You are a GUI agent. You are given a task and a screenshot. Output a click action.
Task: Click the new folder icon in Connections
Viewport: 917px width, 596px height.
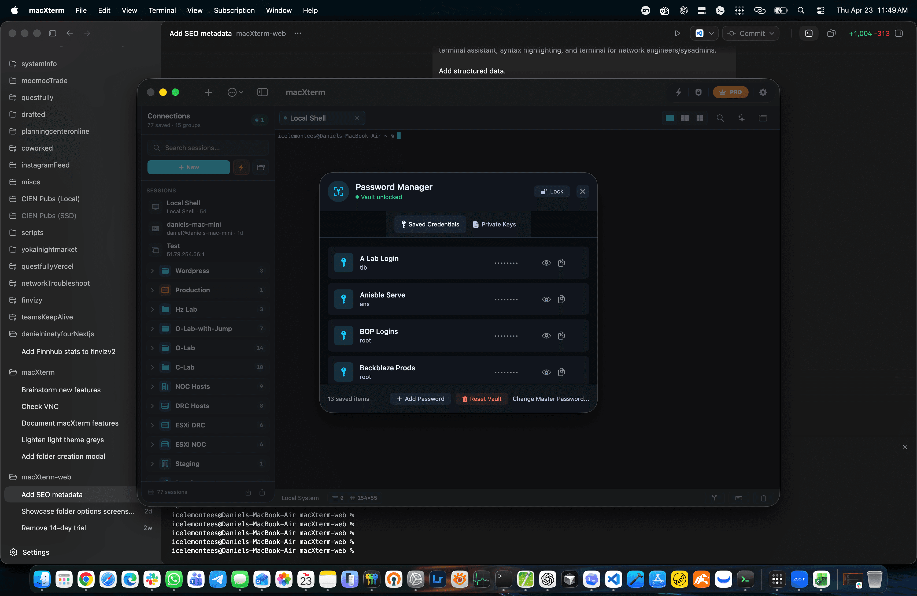(x=261, y=167)
